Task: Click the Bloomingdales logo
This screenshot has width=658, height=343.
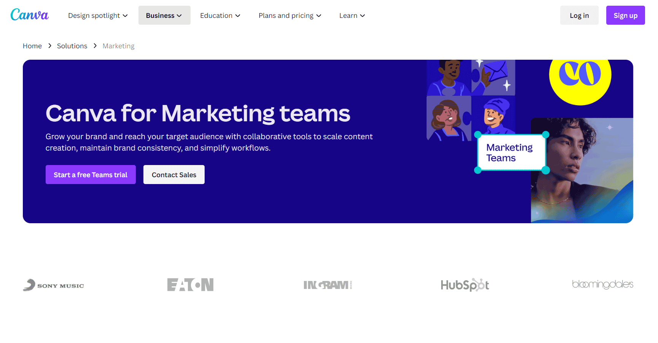Action: [x=602, y=284]
